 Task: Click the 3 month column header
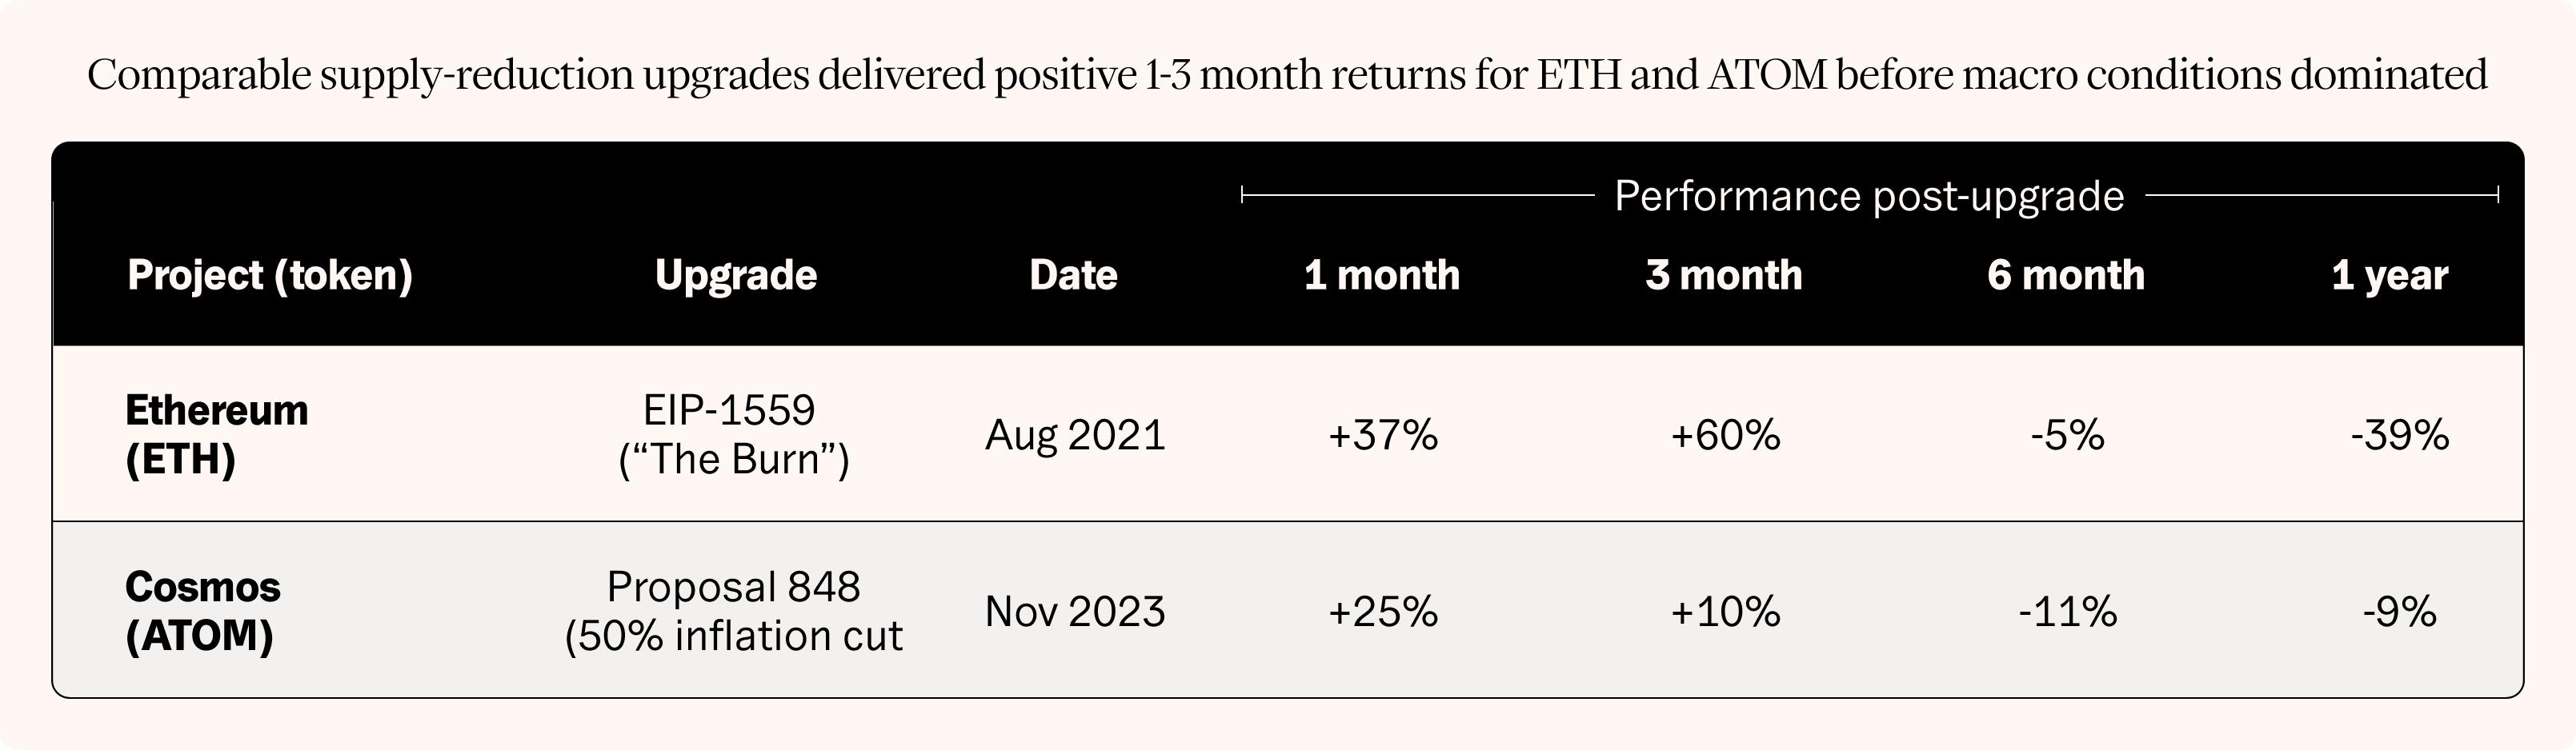1724,274
